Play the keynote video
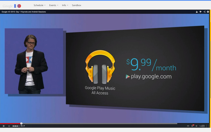This screenshot has height=132, width=211. click(x=4, y=126)
